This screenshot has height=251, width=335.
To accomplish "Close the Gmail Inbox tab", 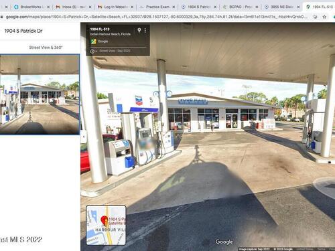I will pyautogui.click(x=90, y=7).
